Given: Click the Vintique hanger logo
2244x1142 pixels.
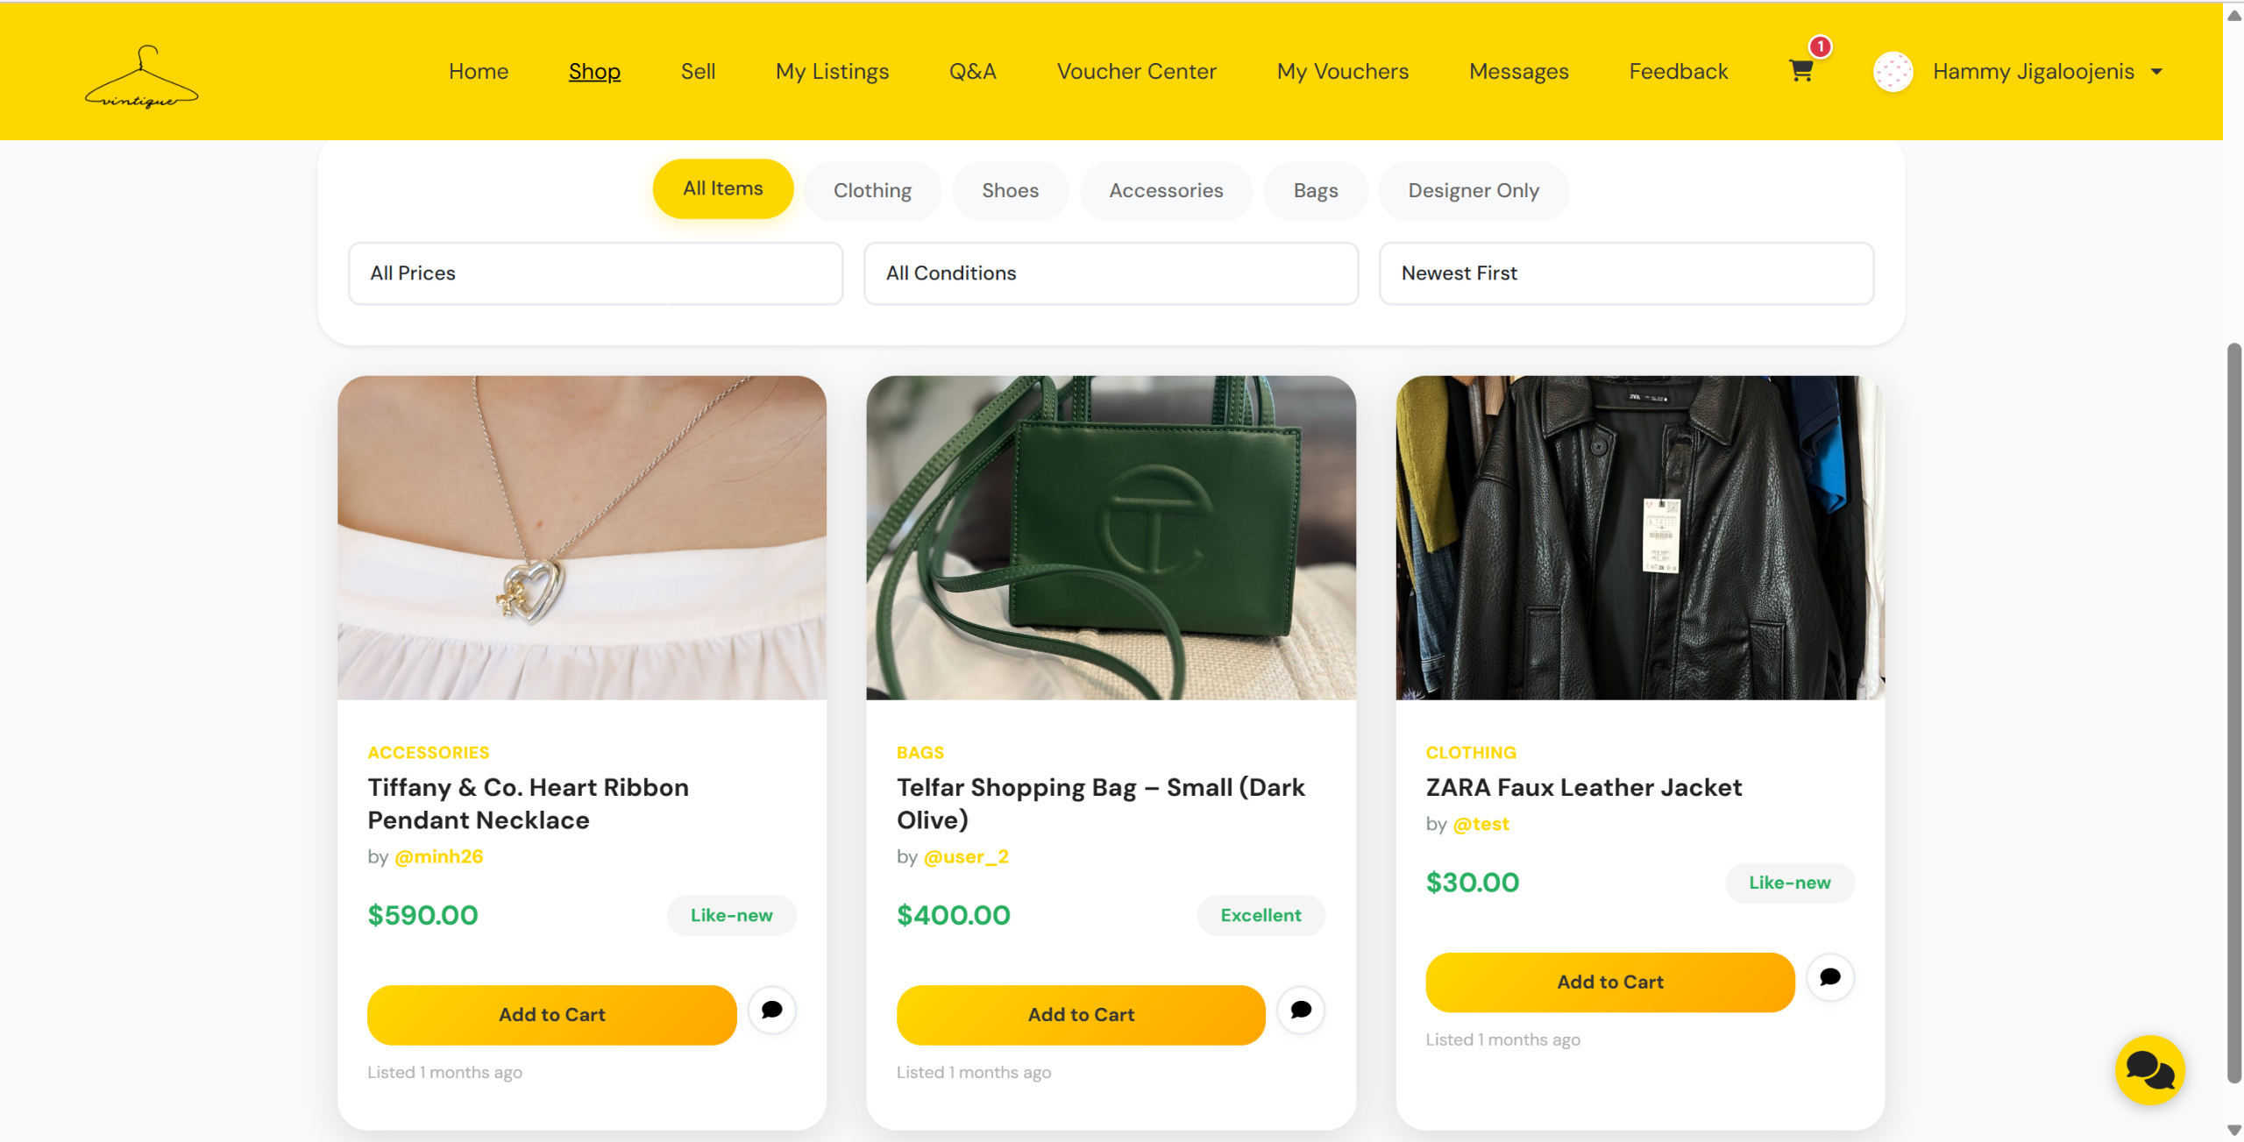Looking at the screenshot, I should [x=141, y=78].
